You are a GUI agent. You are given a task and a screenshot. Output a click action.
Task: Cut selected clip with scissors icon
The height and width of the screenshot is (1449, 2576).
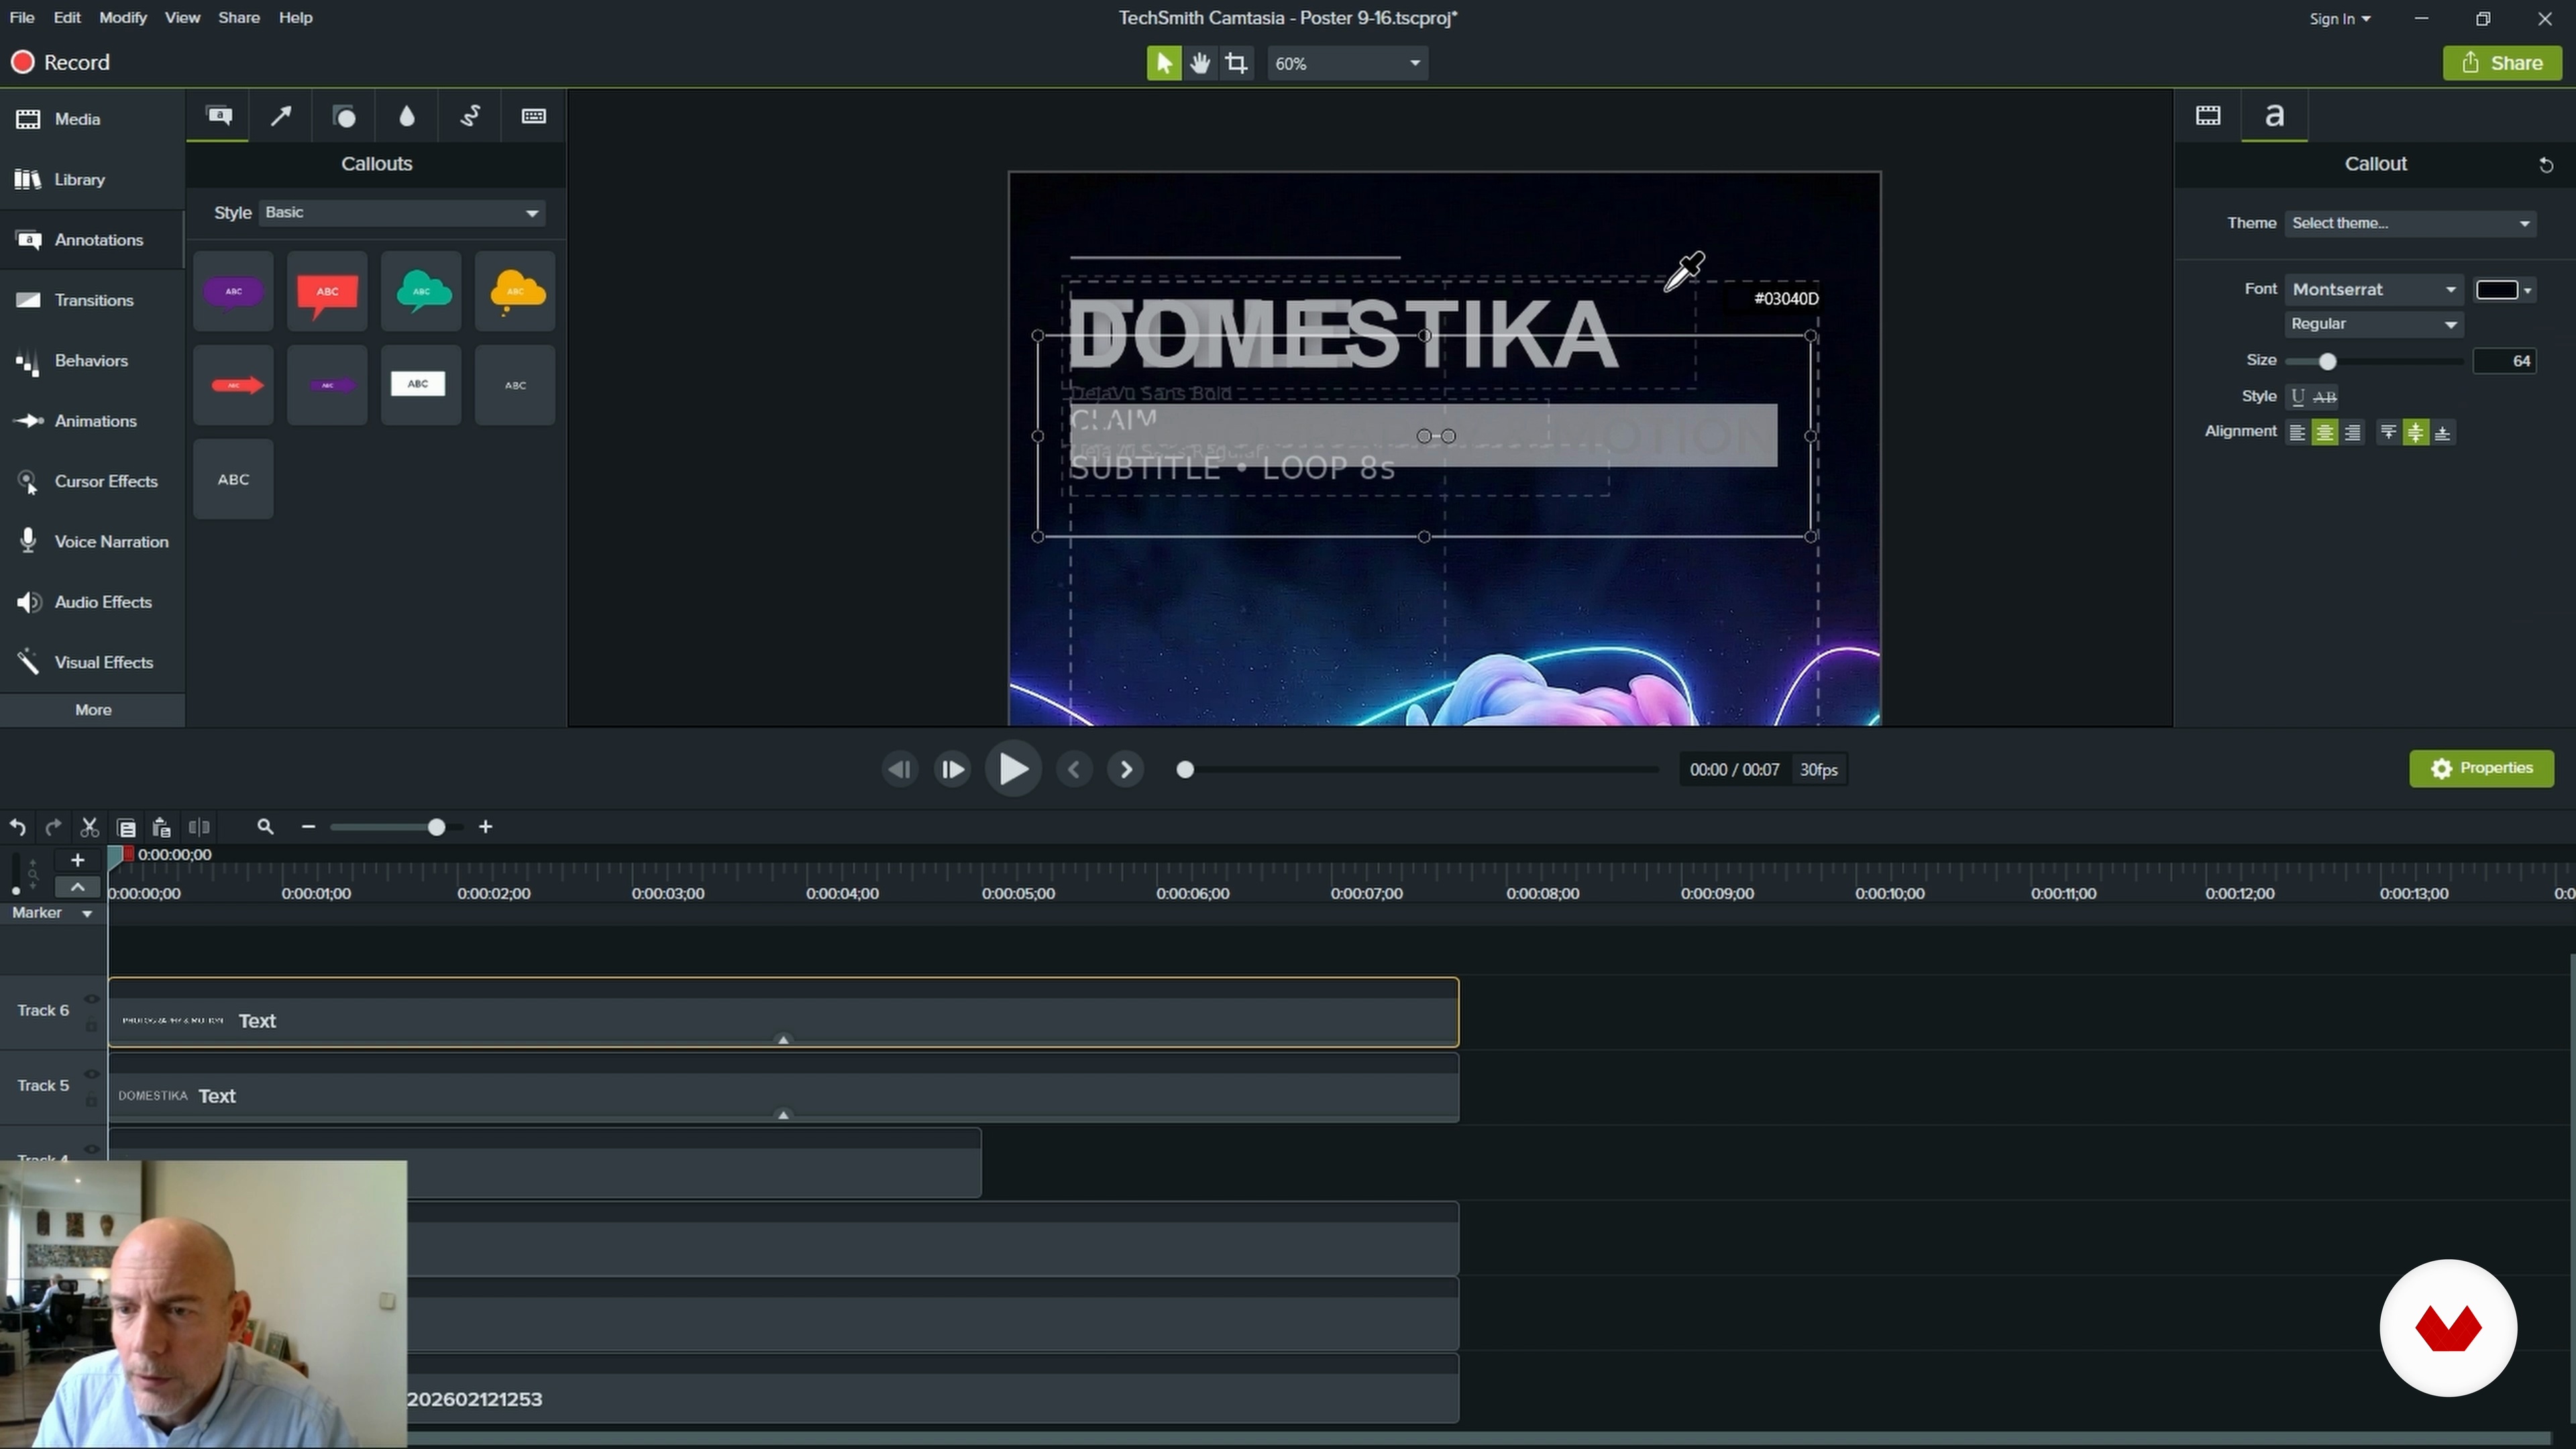point(90,827)
